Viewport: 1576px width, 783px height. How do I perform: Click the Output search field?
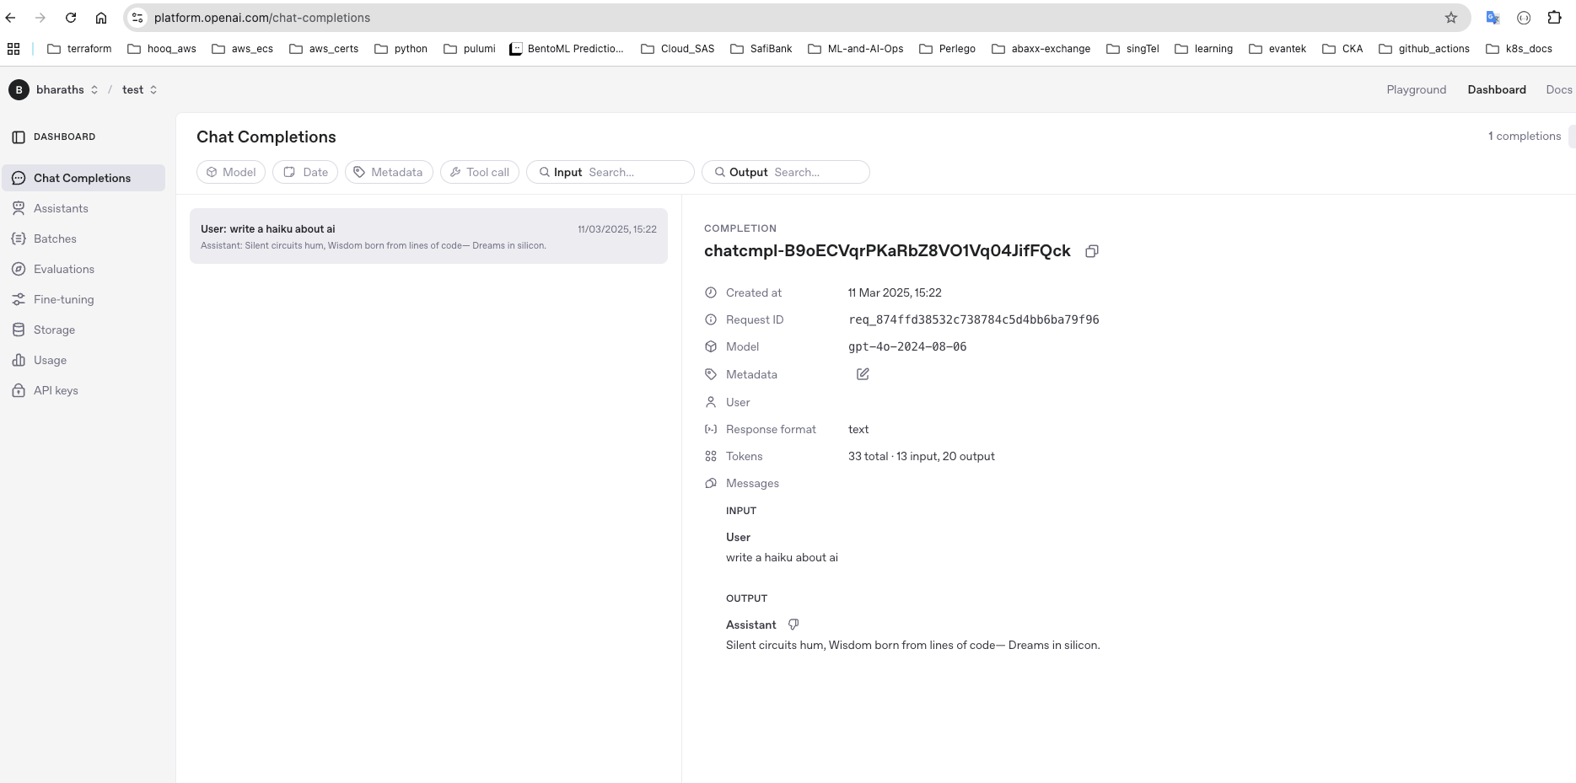pyautogui.click(x=786, y=172)
